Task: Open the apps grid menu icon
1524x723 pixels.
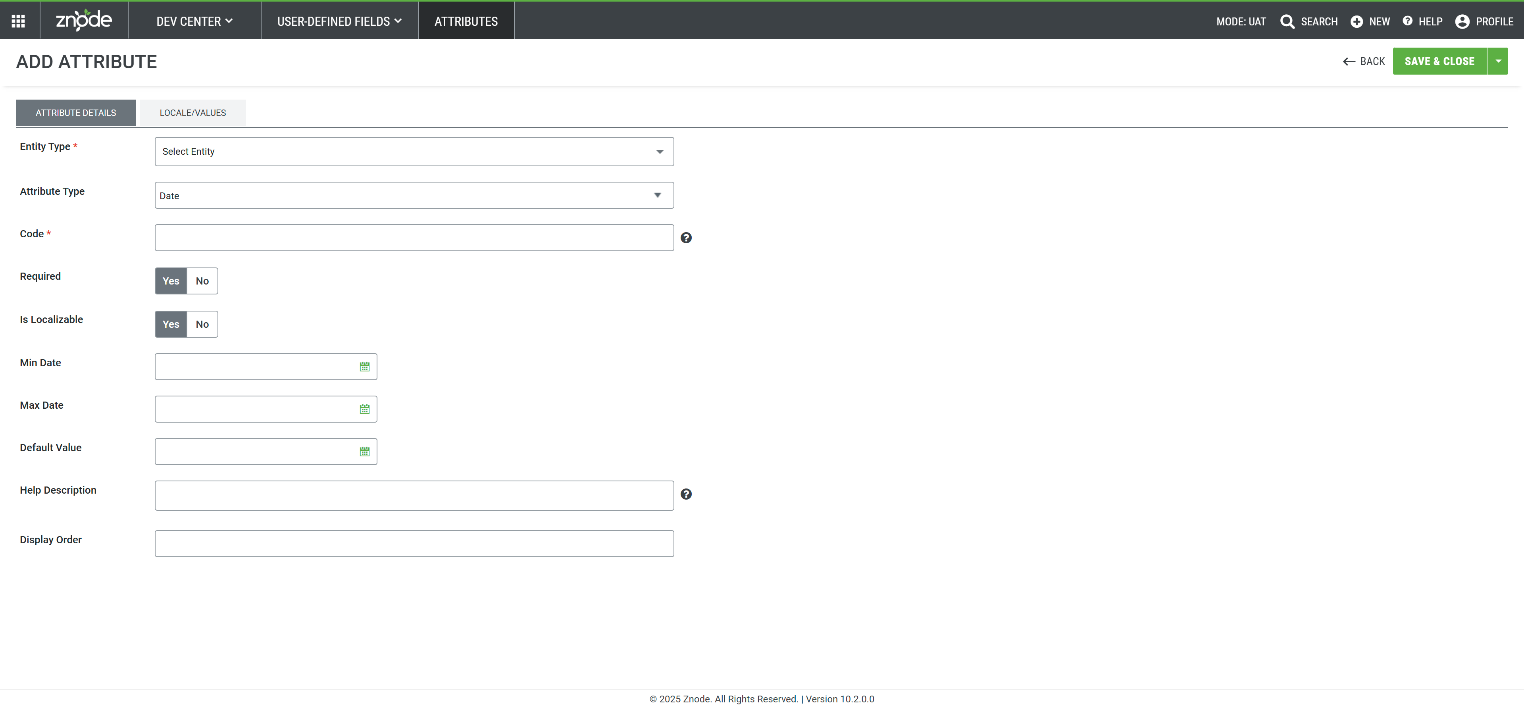Action: tap(18, 21)
